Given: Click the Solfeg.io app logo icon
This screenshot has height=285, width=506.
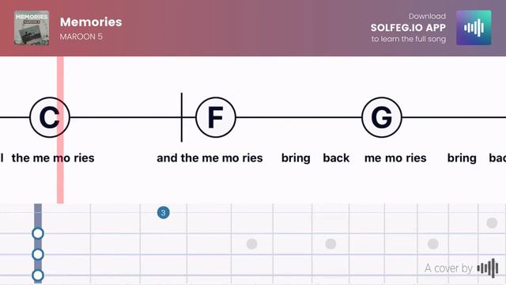Looking at the screenshot, I should (474, 28).
